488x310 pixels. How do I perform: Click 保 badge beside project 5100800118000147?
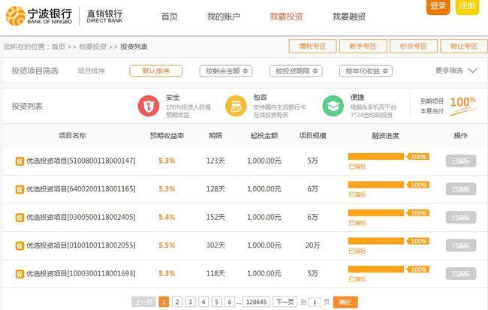click(x=20, y=161)
